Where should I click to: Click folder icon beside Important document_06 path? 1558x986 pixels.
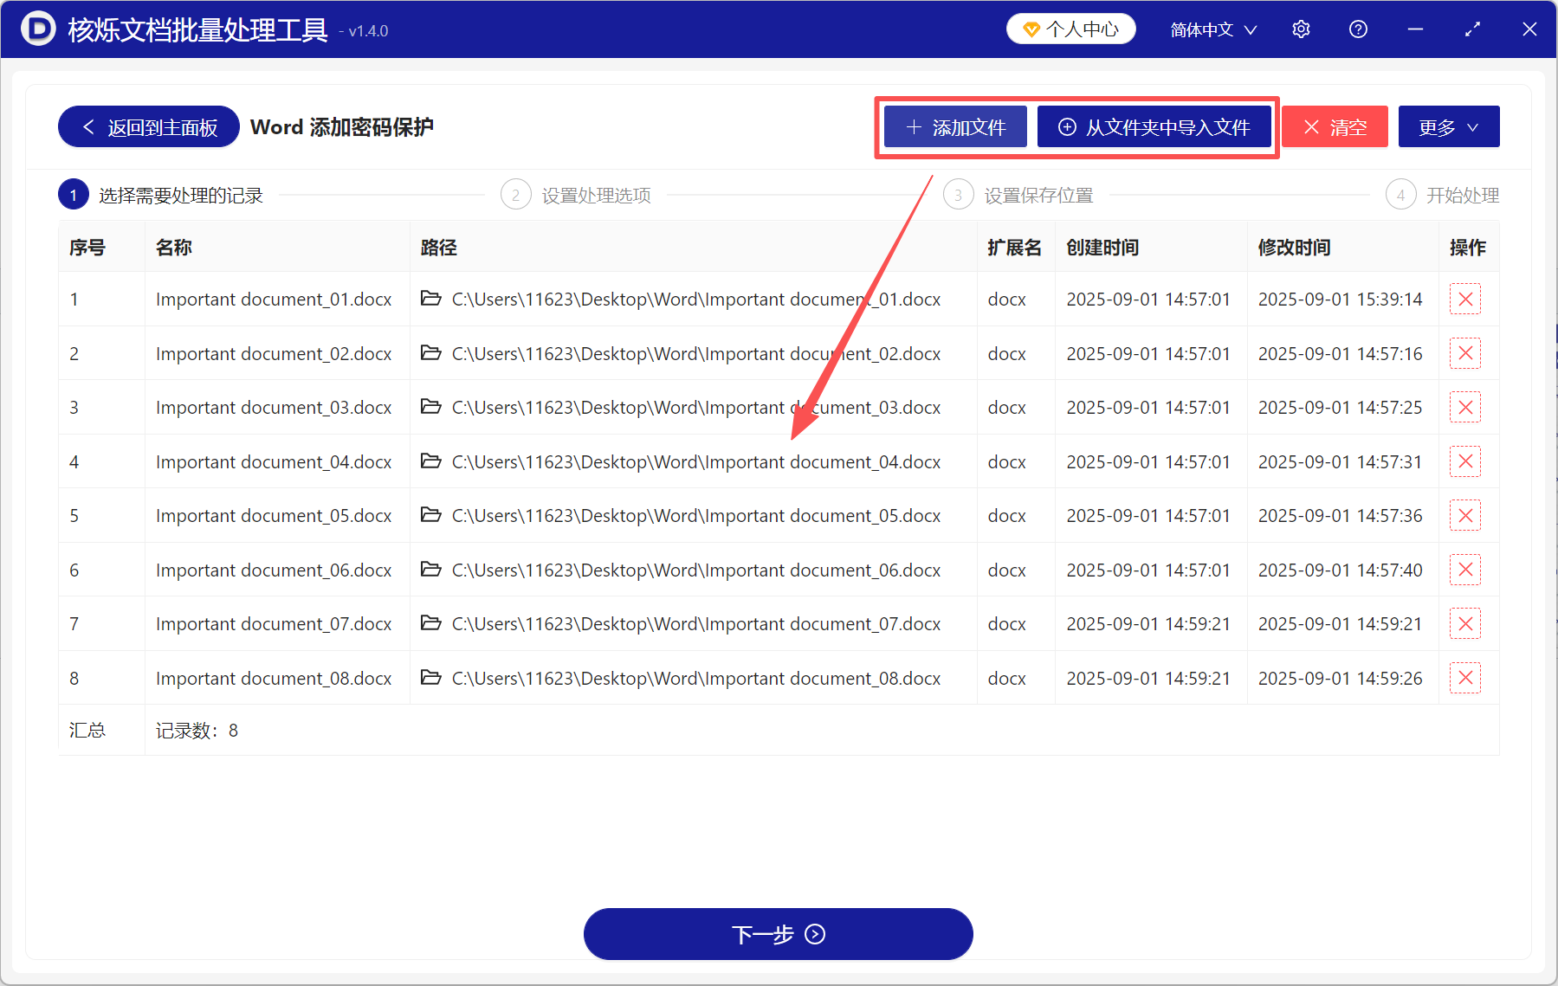point(431,570)
